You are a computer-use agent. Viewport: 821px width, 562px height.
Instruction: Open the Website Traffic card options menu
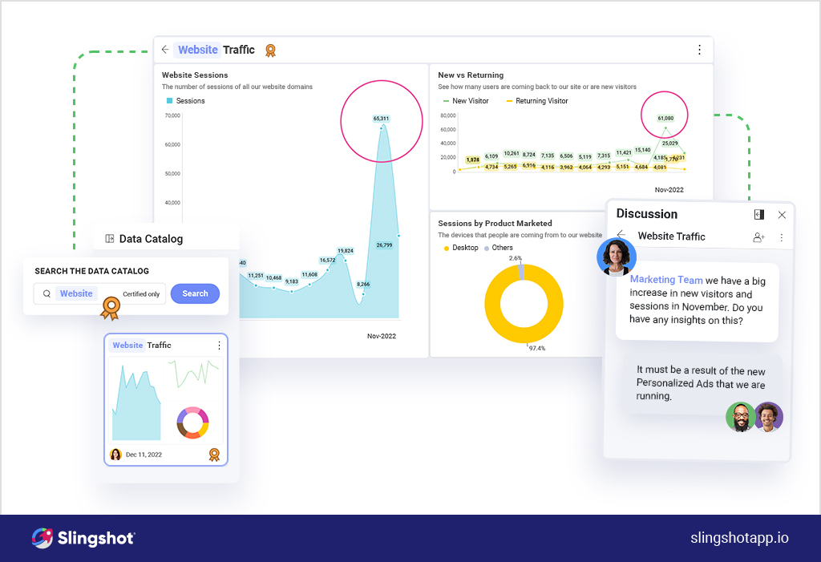pos(219,346)
